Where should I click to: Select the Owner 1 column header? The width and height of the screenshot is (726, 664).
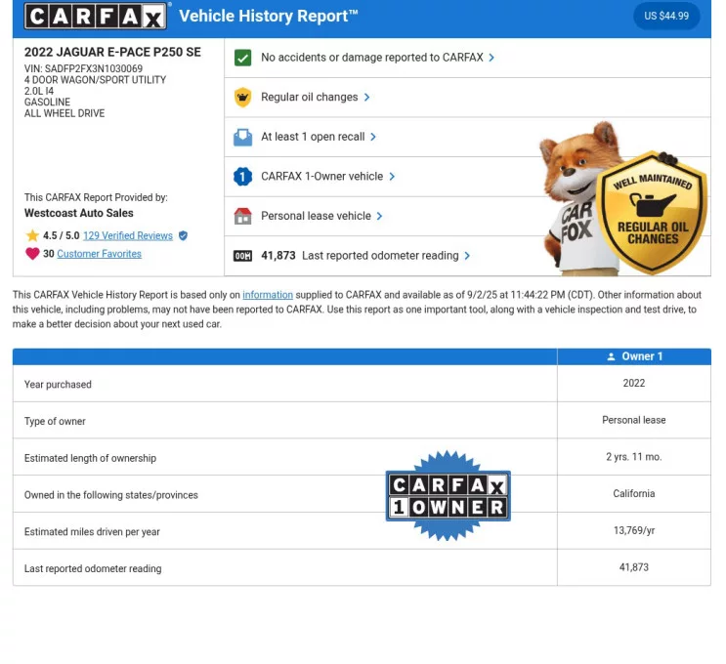click(634, 356)
